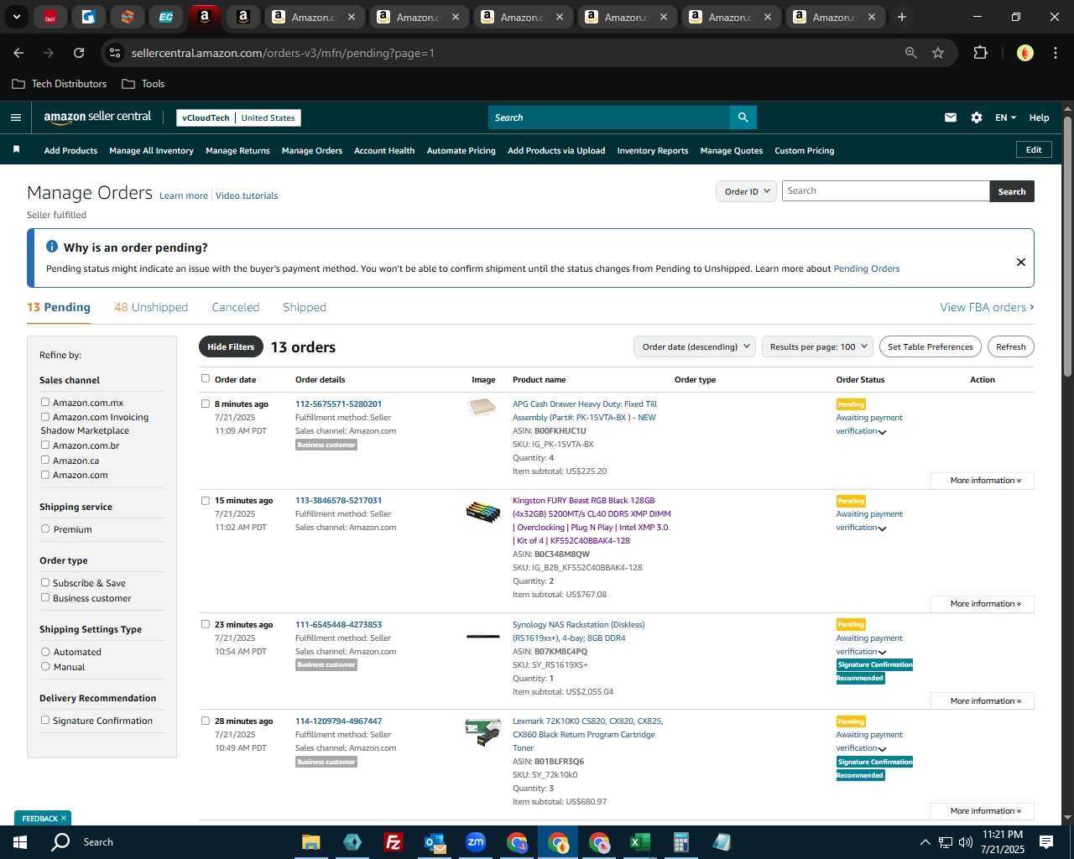
Task: Select the Premium shipping service option
Action: (x=45, y=528)
